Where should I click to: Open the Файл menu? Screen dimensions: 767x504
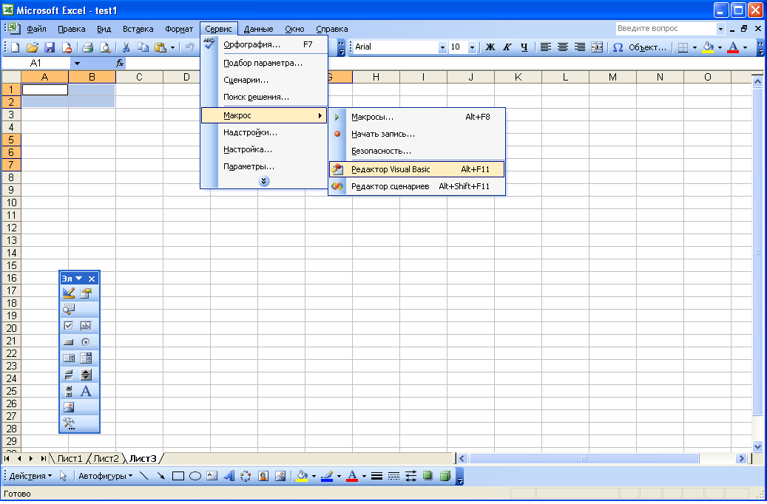(x=37, y=29)
